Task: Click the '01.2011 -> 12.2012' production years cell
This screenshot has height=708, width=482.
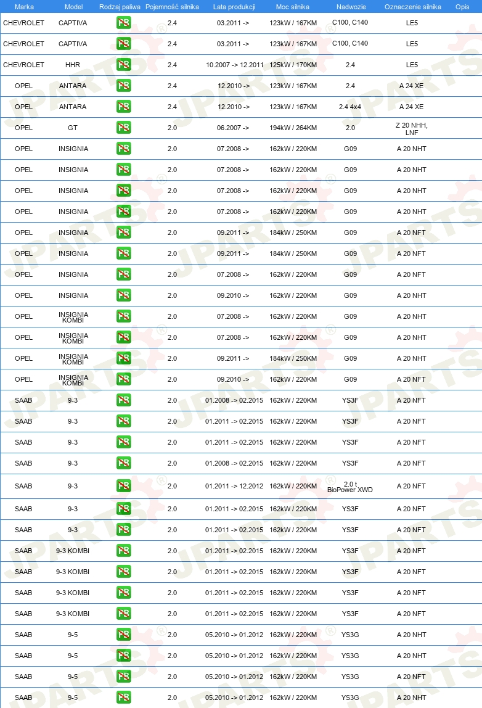Action: click(234, 487)
